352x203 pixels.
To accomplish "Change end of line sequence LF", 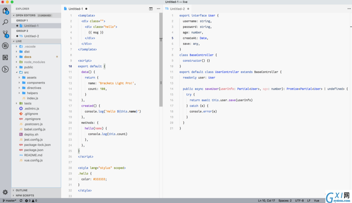I will pyautogui.click(x=309, y=201).
